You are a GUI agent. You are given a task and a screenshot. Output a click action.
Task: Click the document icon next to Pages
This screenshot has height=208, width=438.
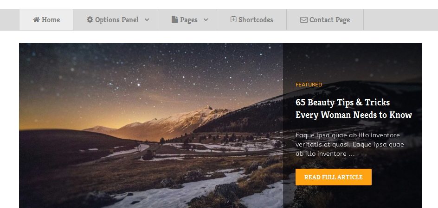pos(175,19)
